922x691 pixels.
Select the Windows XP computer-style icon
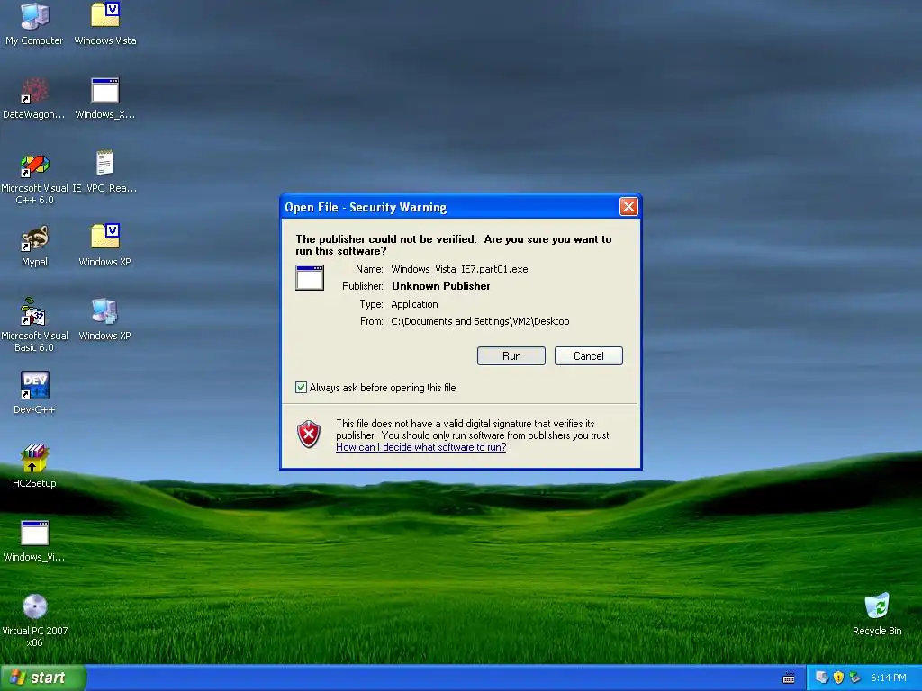pyautogui.click(x=104, y=311)
